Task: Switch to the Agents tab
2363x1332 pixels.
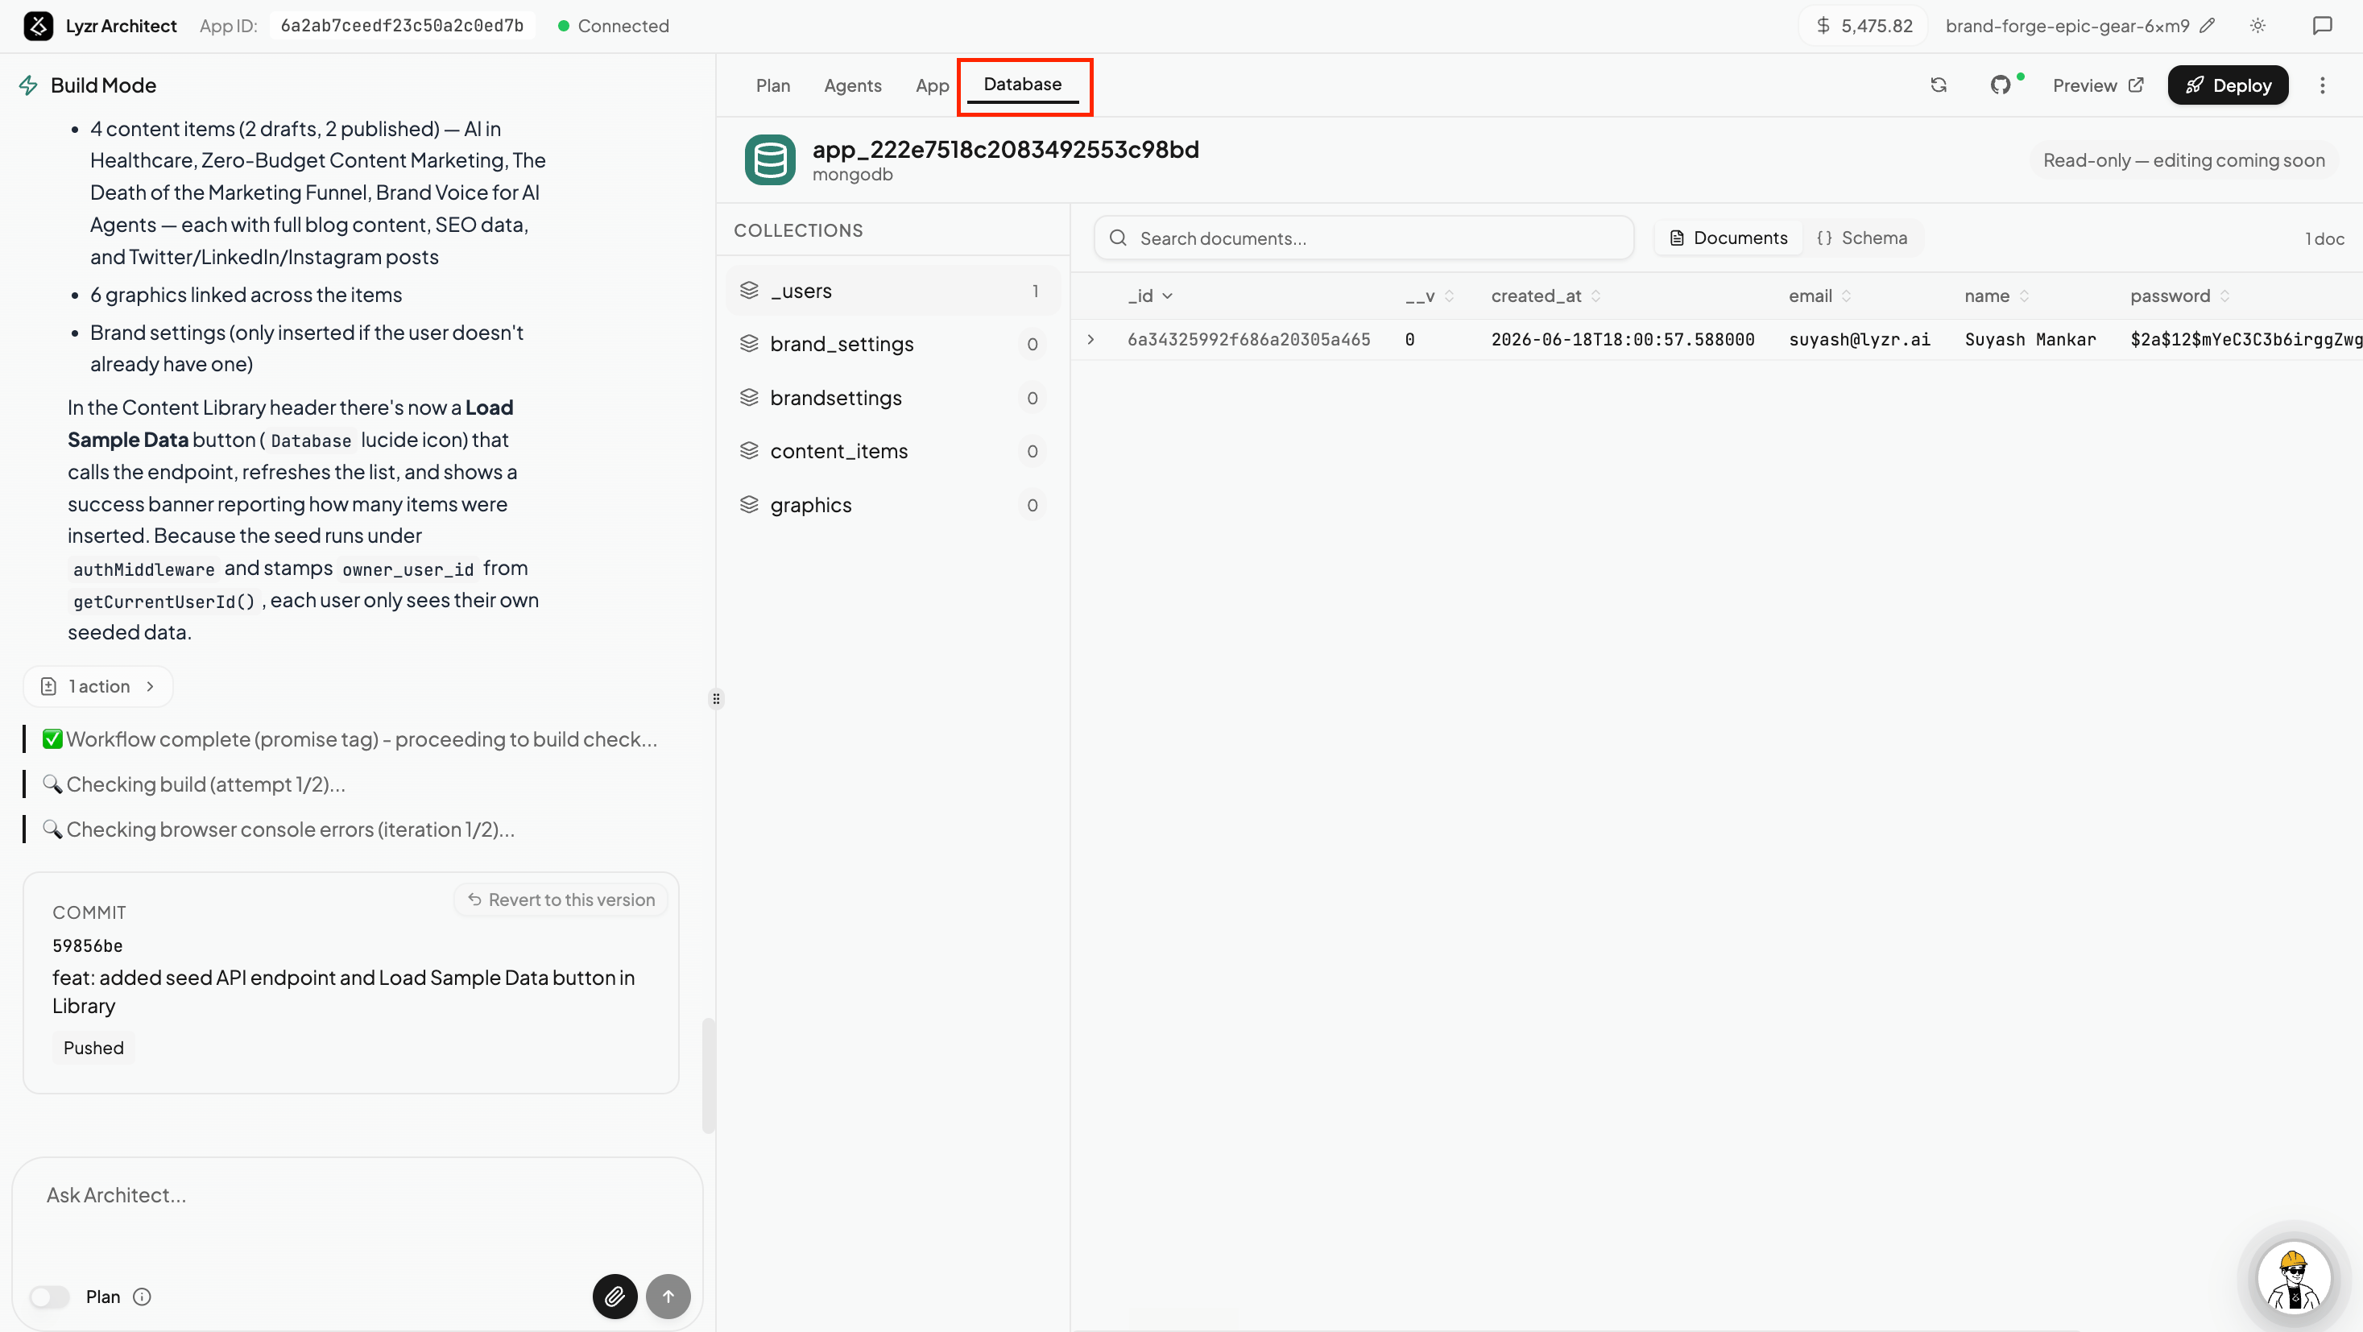Action: coord(852,85)
